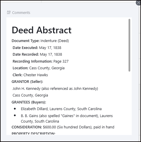Close the comments panel with X button

pyautogui.click(x=138, y=3)
